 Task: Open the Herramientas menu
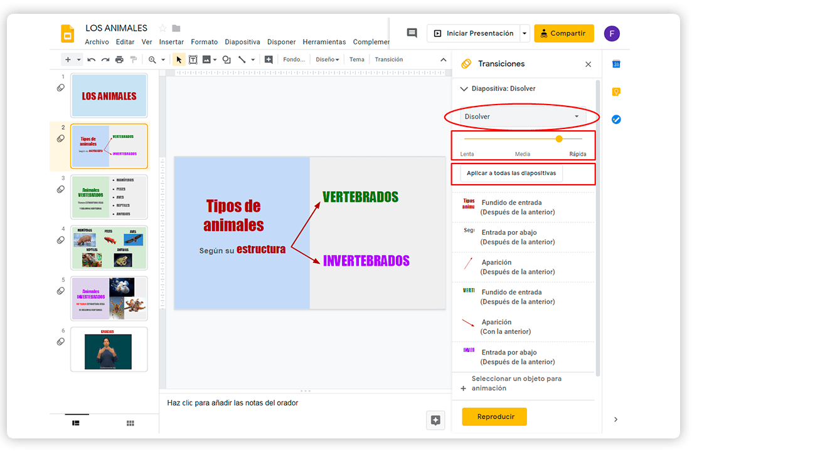pos(324,42)
